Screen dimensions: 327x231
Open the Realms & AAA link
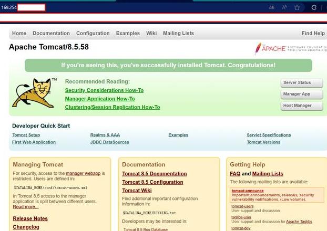point(105,135)
